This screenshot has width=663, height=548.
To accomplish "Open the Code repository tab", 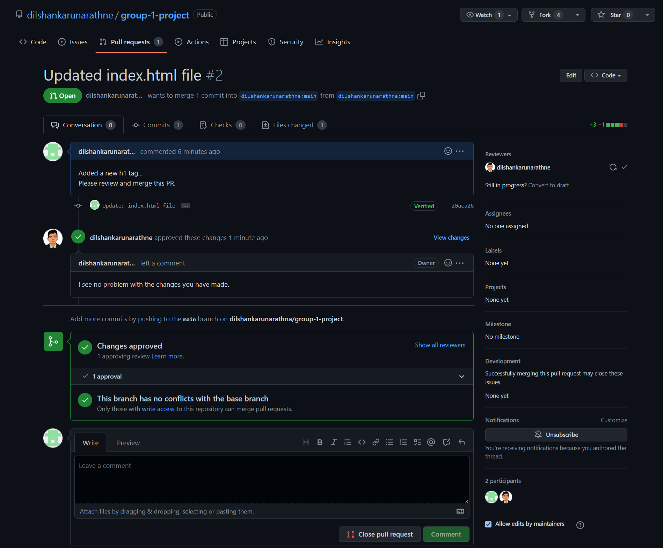I will click(x=33, y=42).
